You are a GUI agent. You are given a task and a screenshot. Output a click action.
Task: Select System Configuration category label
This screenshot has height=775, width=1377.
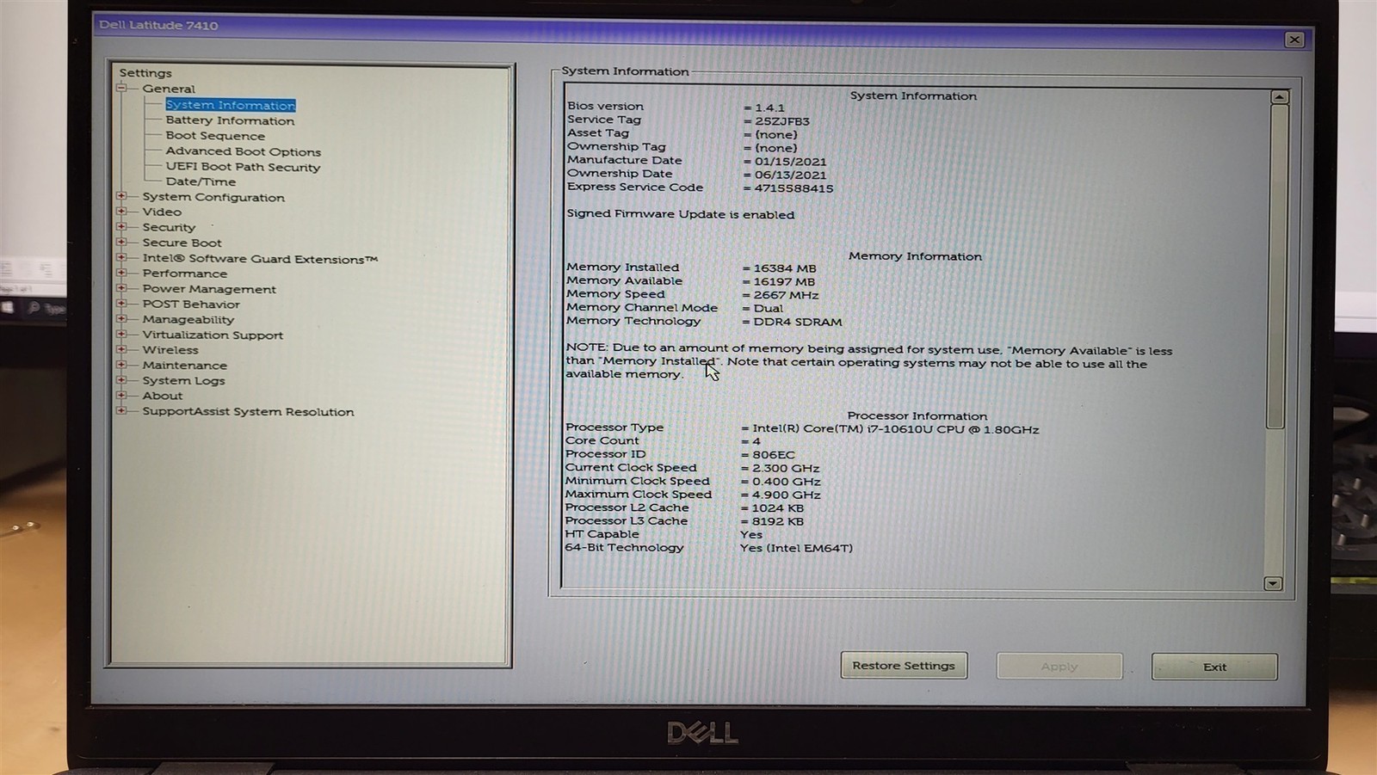213,197
